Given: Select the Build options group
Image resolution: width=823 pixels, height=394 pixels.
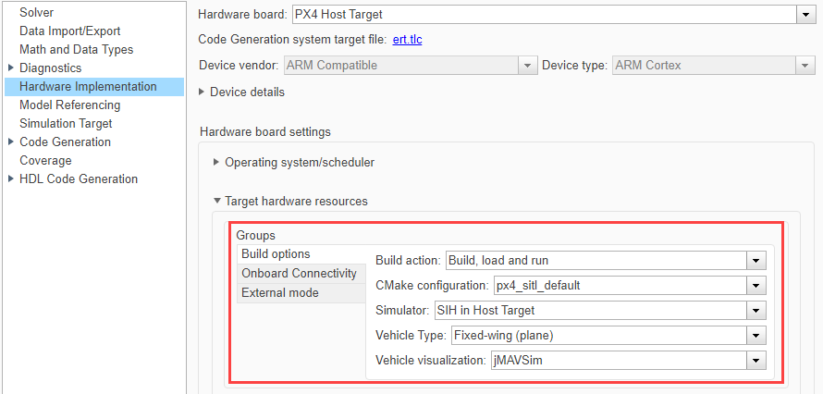Looking at the screenshot, I should pyautogui.click(x=276, y=254).
